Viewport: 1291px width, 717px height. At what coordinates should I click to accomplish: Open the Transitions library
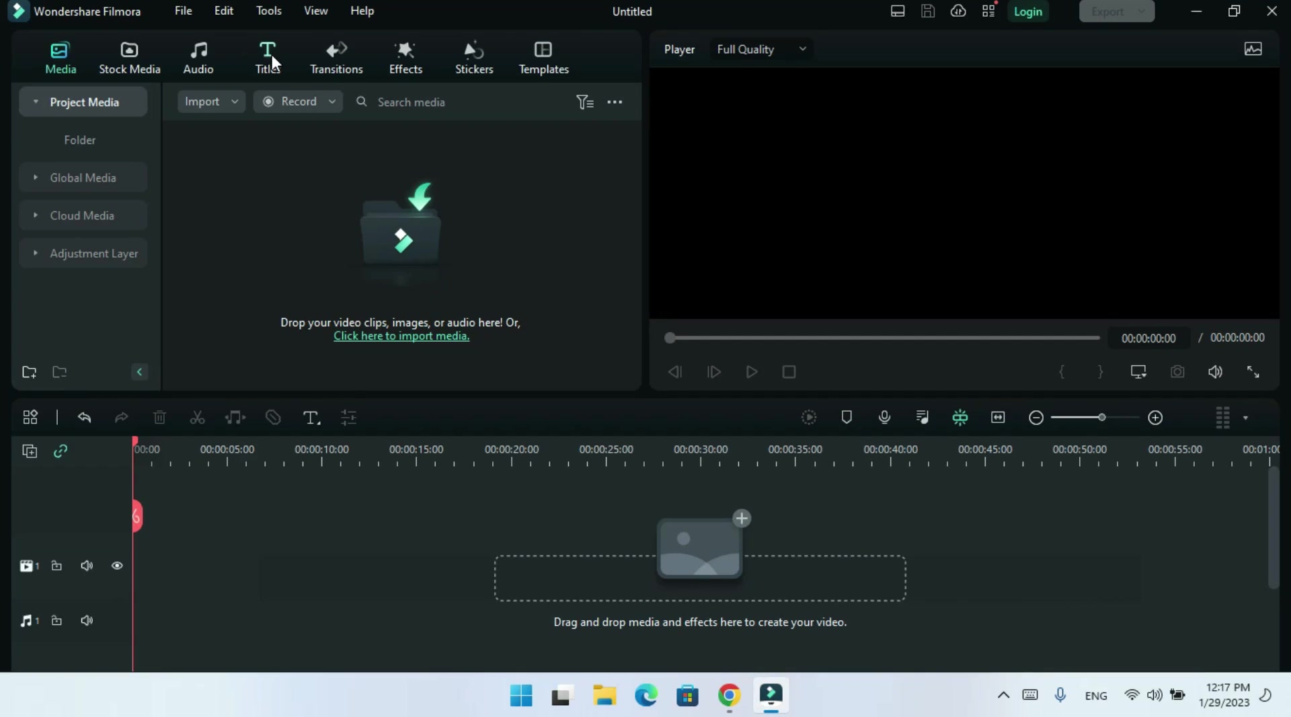[x=336, y=58]
